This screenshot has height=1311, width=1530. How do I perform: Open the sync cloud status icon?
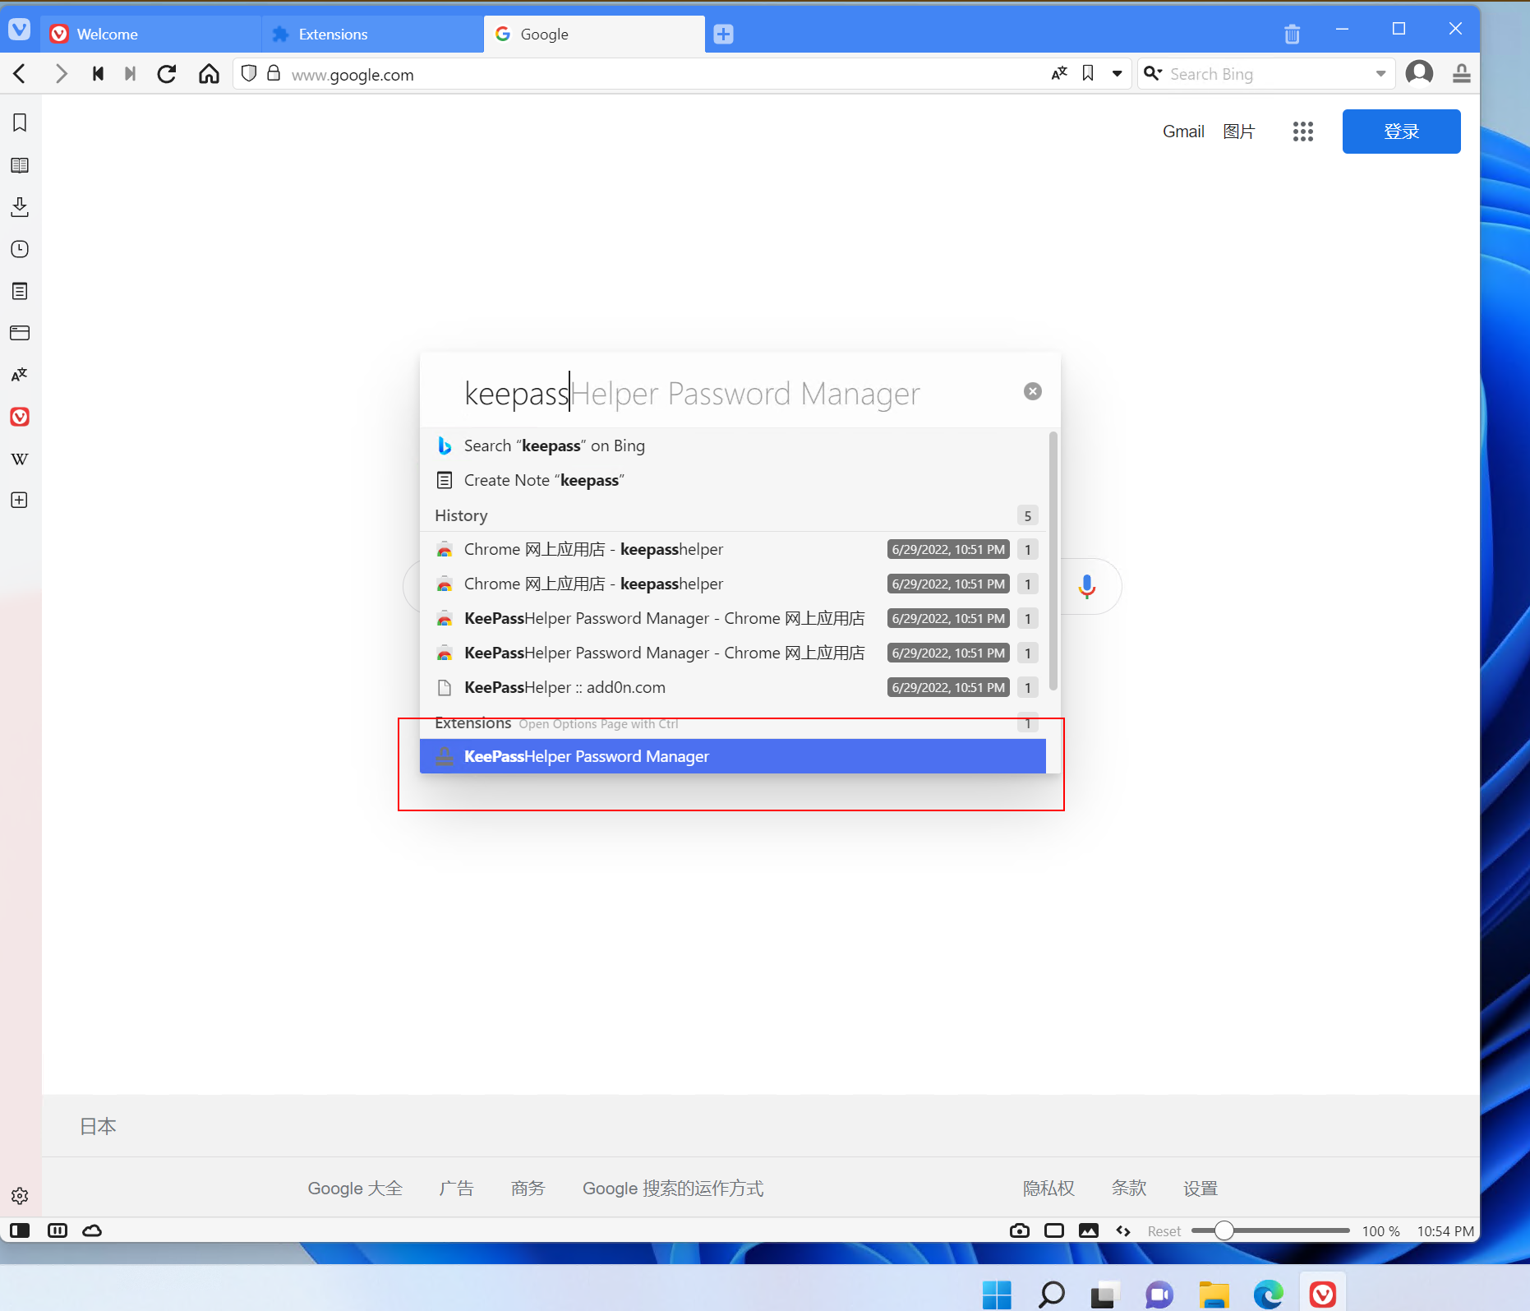[x=93, y=1230]
